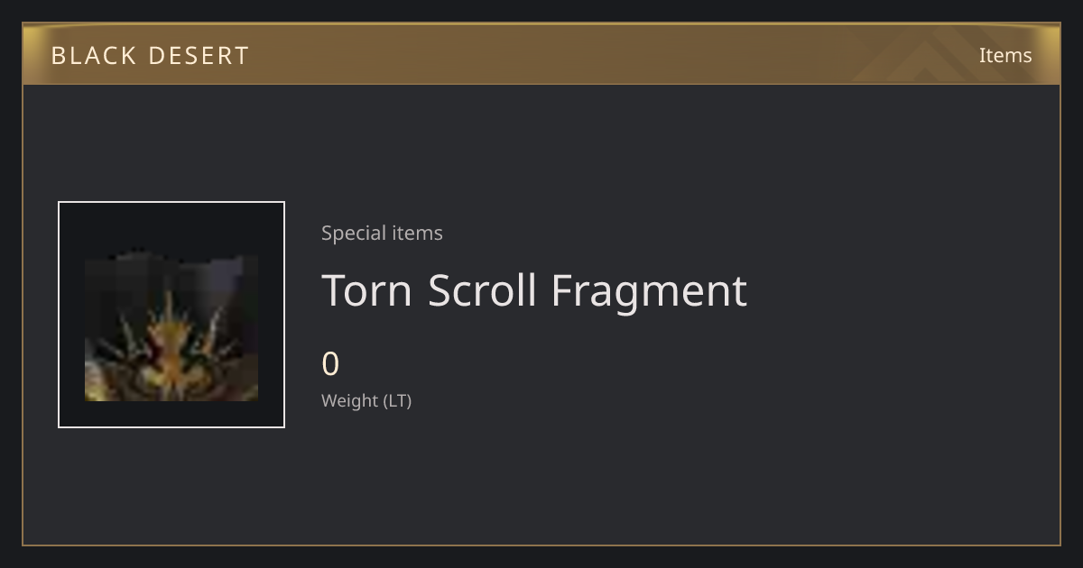Click the word Scroll in the title
Image resolution: width=1083 pixels, height=568 pixels.
coord(481,290)
